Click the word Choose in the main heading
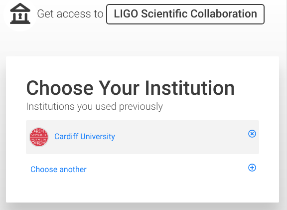Viewport: 287px width, 210px height. (x=60, y=88)
